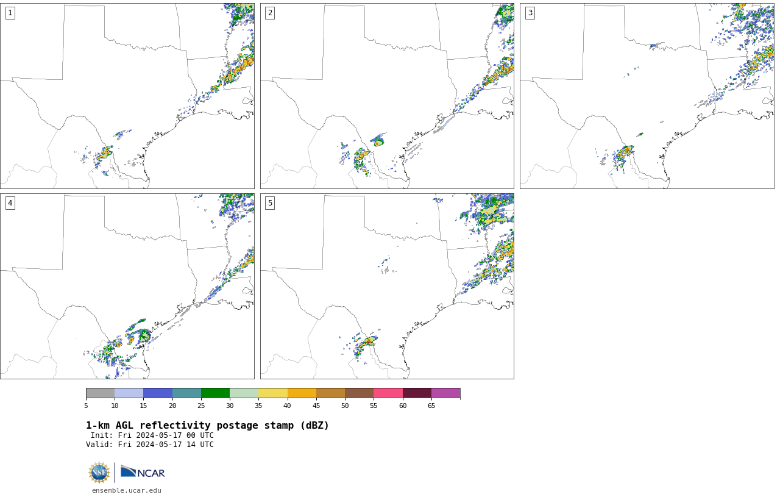Click the dark brown 50-55 dBZ swatch
Viewport: 780px width, 497px height.
click(x=360, y=393)
